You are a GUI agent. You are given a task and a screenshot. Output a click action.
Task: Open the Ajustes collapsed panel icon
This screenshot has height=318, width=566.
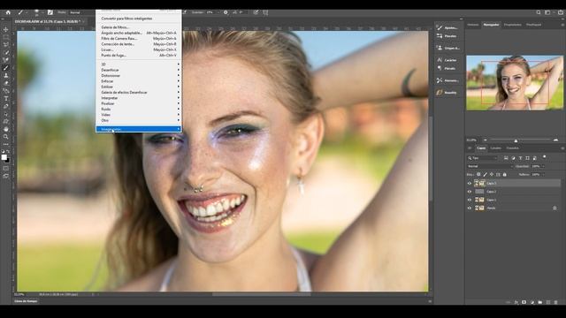pyautogui.click(x=440, y=27)
